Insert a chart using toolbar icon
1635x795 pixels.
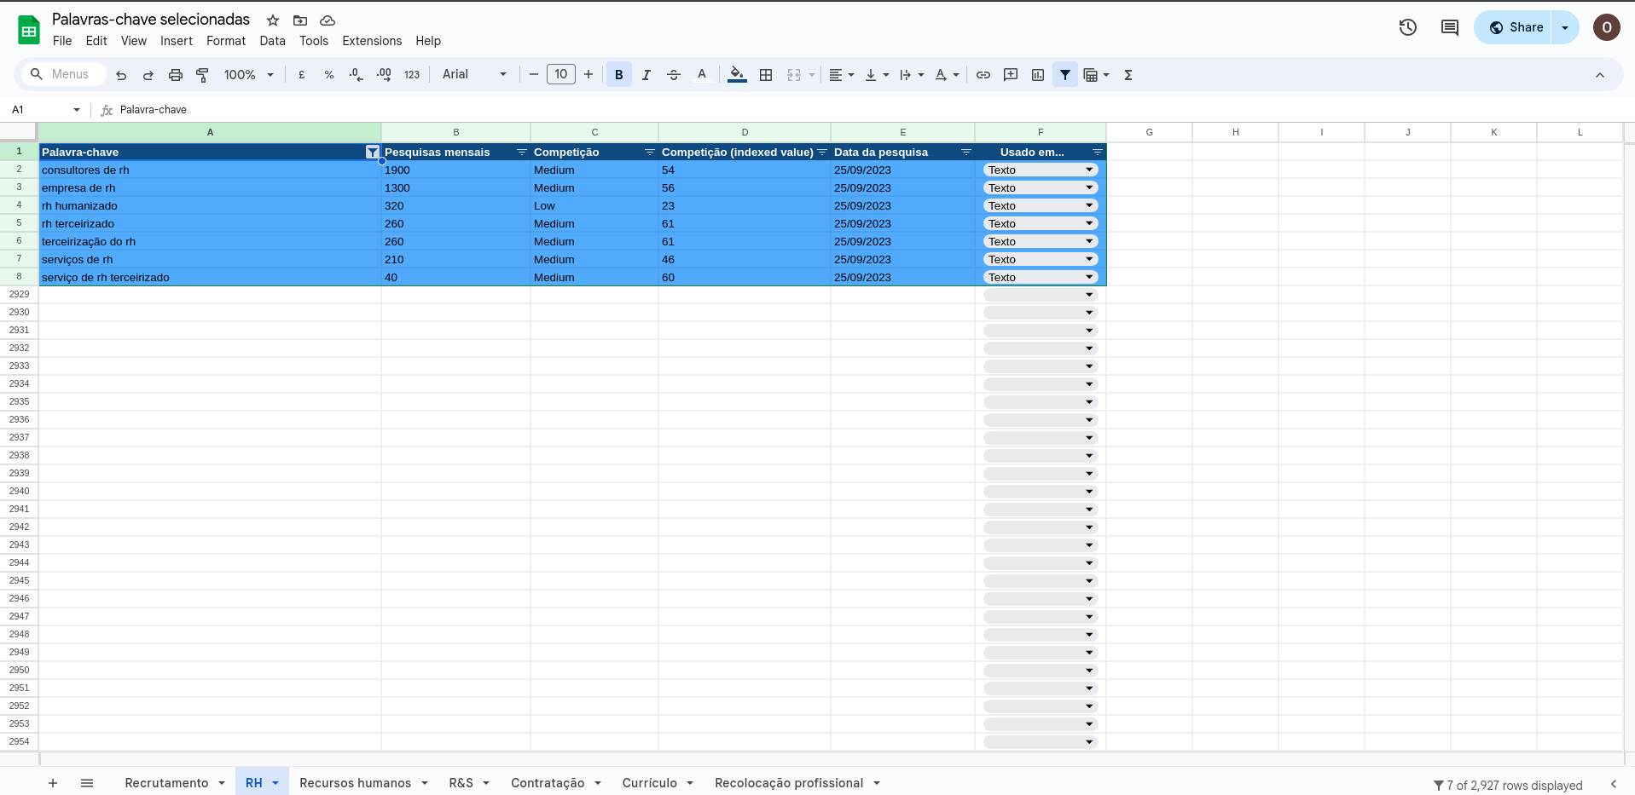(1038, 75)
